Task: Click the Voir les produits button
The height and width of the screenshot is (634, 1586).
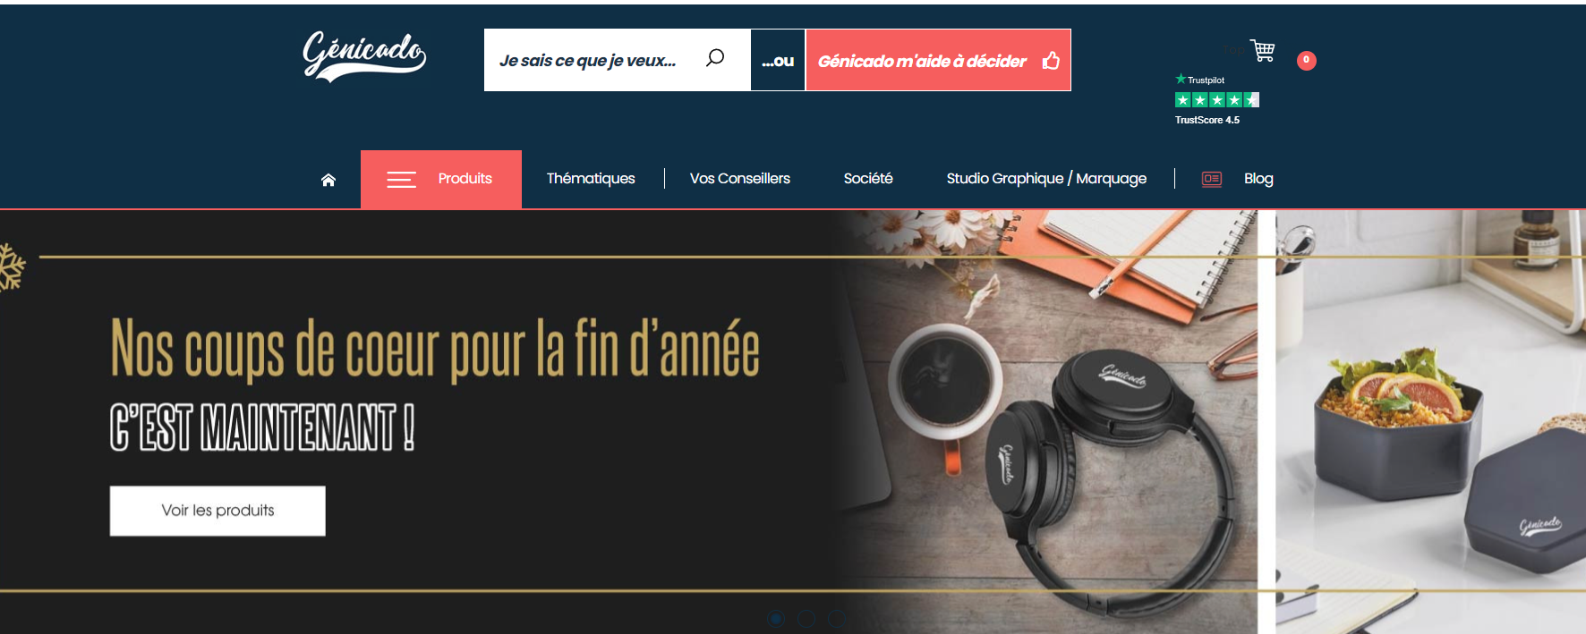Action: (x=217, y=511)
